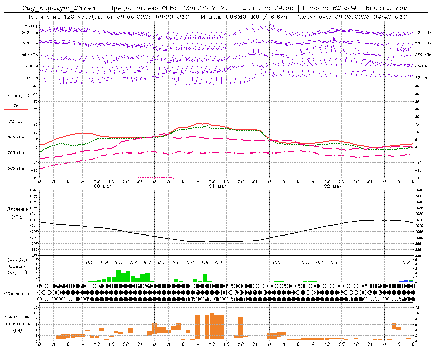Click the 500 м wind level label on left
The width and height of the screenshot is (433, 347).
pyautogui.click(x=32, y=66)
